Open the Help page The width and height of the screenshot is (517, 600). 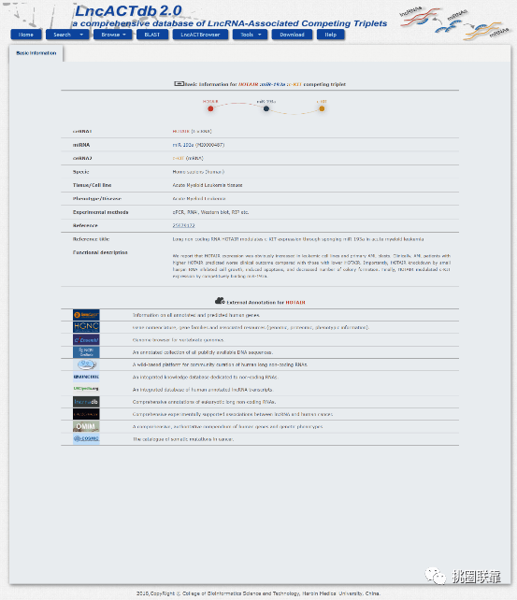[x=331, y=35]
